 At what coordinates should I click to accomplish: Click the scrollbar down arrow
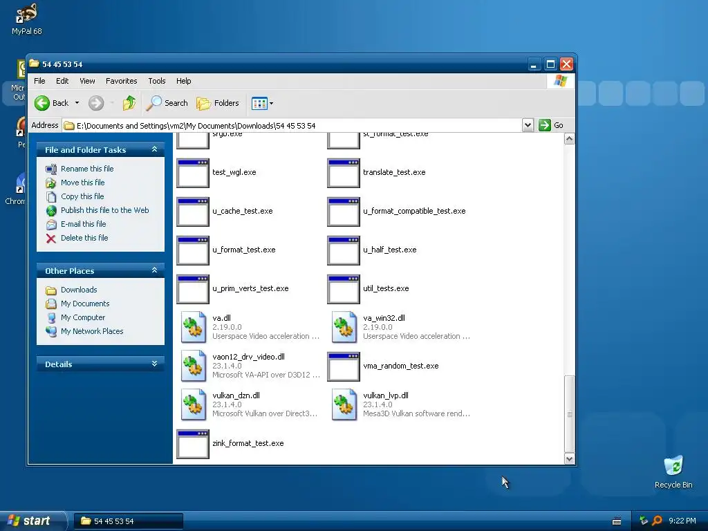point(570,459)
